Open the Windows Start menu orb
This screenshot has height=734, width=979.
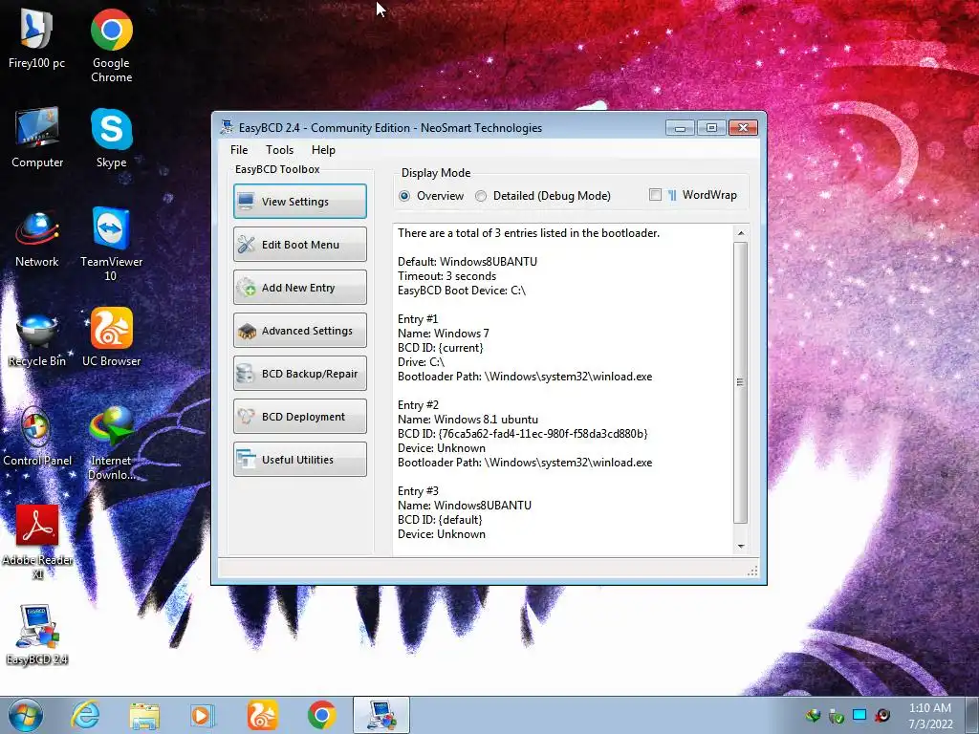click(26, 715)
